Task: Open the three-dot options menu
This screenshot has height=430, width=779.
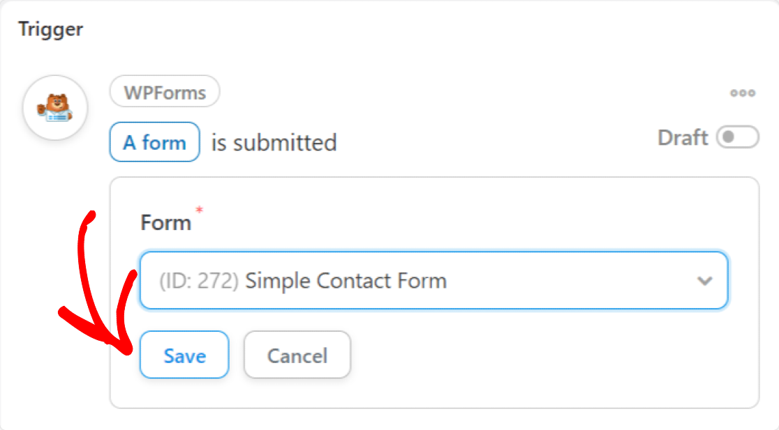Action: [742, 93]
